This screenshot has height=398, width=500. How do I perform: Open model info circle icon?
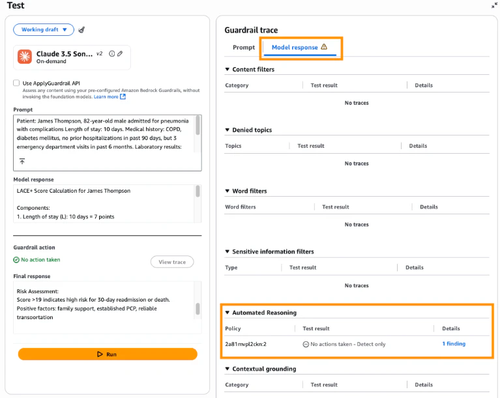111,53
